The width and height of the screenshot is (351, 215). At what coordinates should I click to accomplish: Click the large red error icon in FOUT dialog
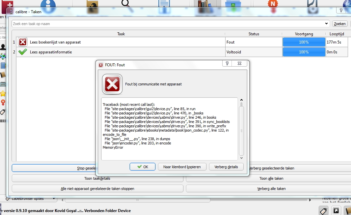click(112, 84)
